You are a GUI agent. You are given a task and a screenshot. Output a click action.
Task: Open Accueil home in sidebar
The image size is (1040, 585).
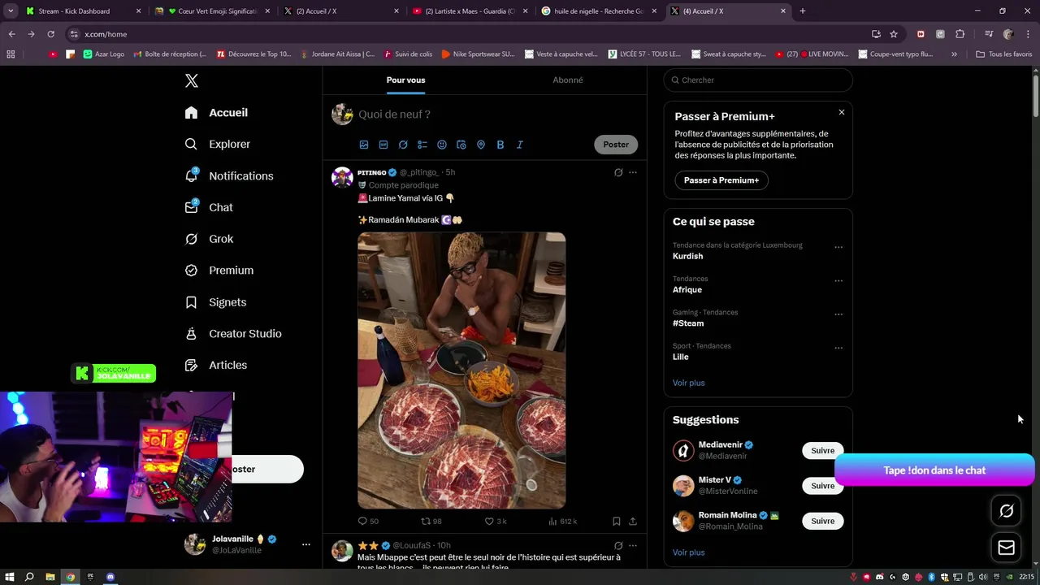coord(216,113)
